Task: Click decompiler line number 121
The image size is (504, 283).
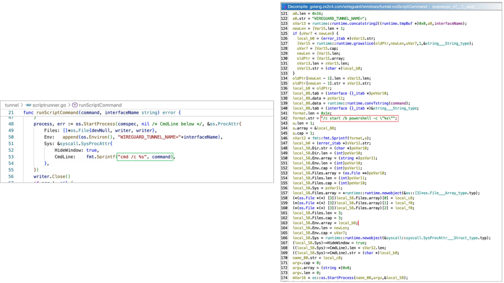Action: click(284, 14)
